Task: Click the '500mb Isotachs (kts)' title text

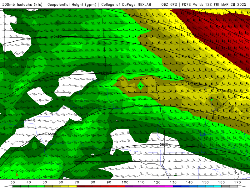Action: [x=22, y=5]
